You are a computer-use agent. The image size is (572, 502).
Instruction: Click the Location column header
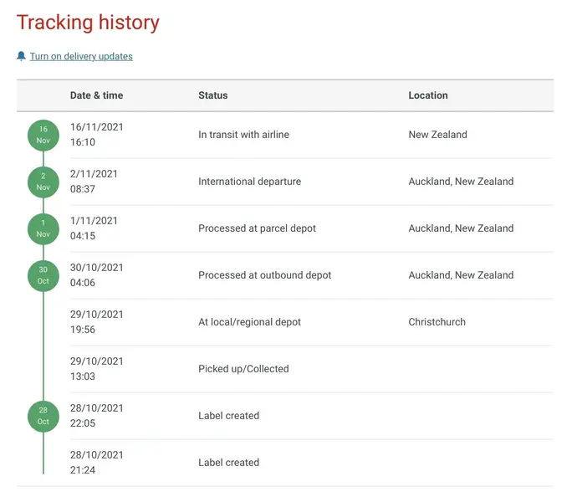coord(428,95)
